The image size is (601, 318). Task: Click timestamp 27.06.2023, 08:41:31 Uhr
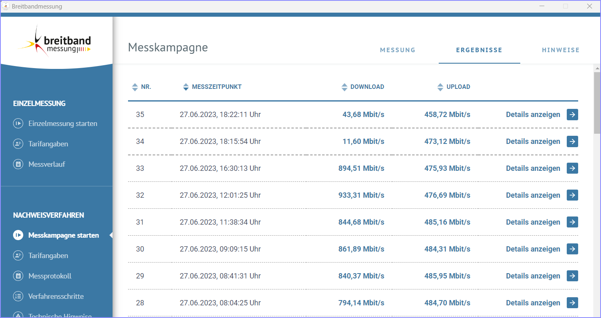(220, 276)
